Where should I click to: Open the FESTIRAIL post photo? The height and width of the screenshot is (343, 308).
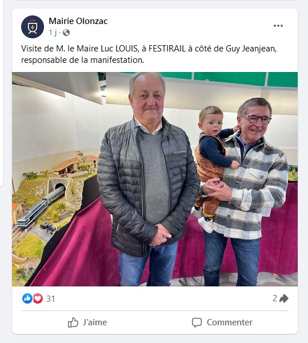click(155, 179)
